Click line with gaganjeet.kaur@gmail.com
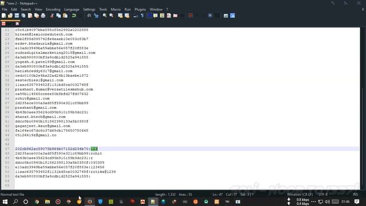This screenshot has height=206, width=366. click(x=42, y=126)
